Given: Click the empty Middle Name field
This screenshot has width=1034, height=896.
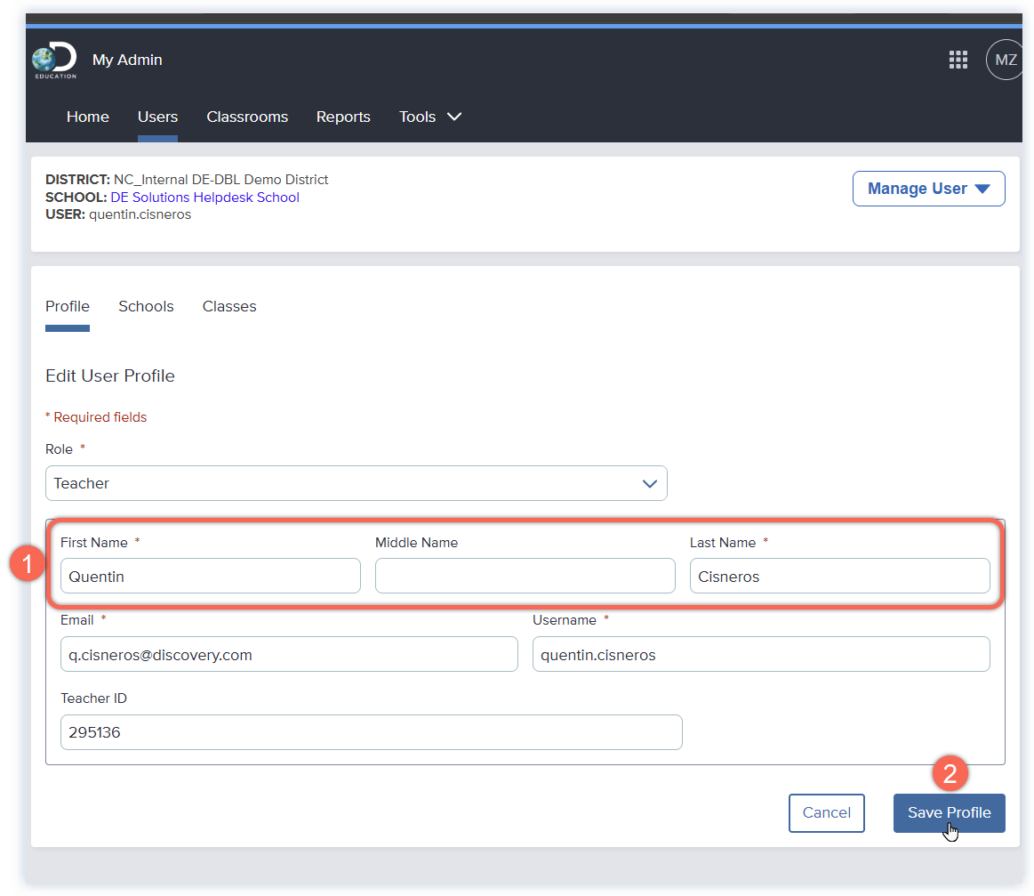Looking at the screenshot, I should (525, 577).
